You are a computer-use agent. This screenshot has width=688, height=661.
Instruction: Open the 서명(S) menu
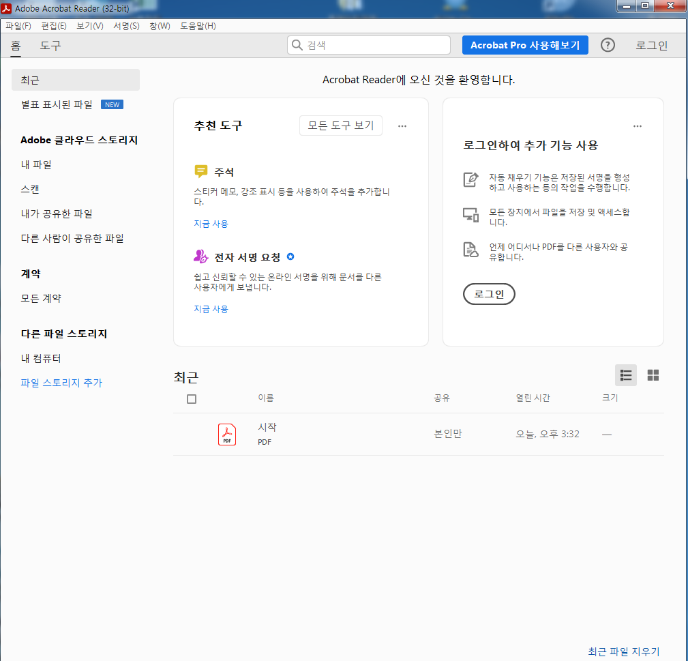click(126, 26)
